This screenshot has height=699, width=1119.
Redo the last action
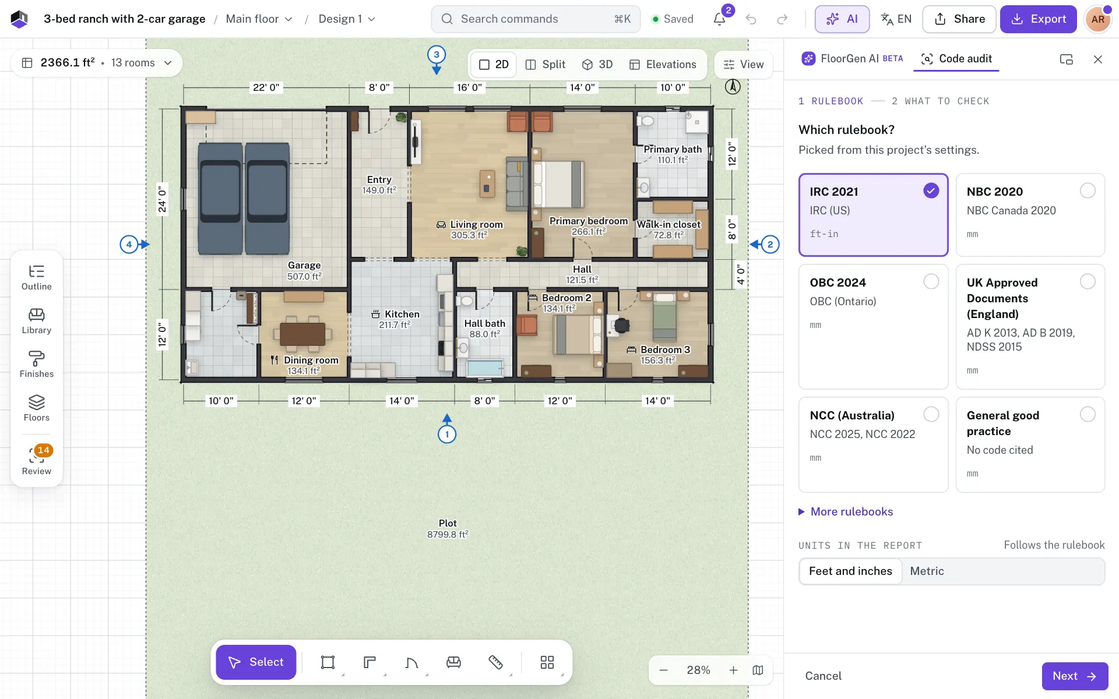tap(782, 19)
